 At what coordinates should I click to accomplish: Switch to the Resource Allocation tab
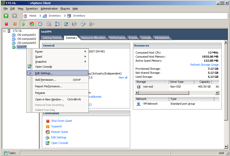93,38
